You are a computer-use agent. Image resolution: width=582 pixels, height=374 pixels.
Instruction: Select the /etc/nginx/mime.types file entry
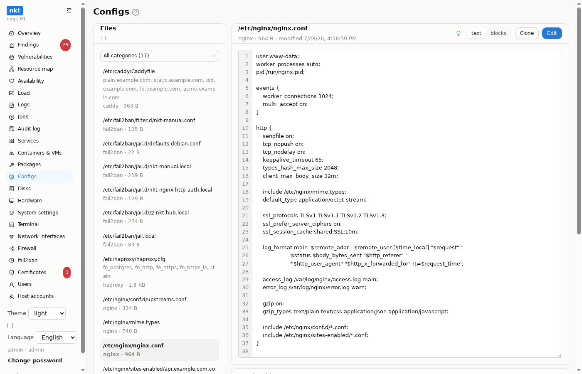point(160,327)
